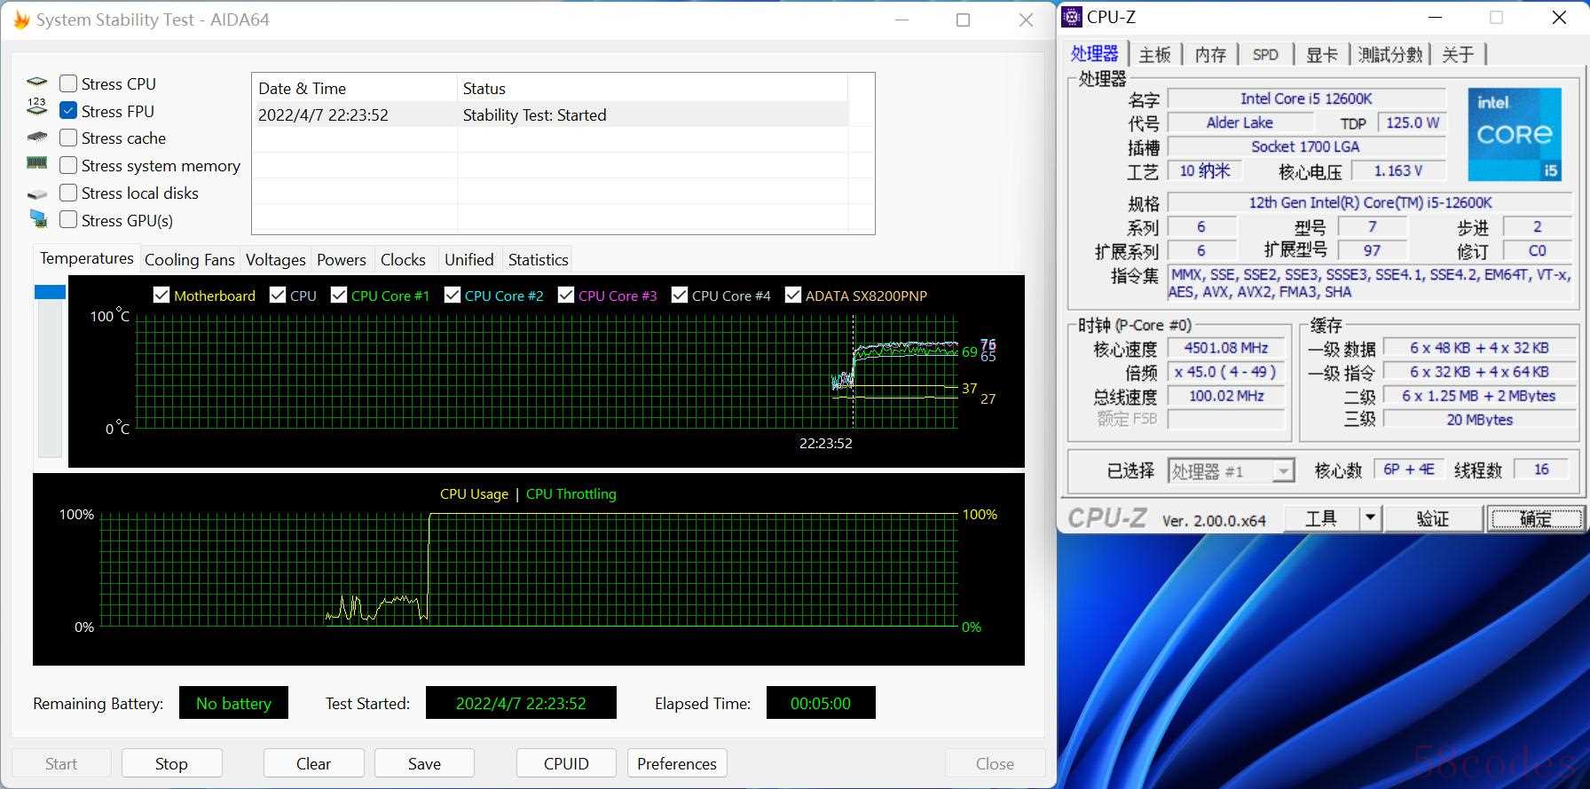The height and width of the screenshot is (789, 1590).
Task: Uncheck the Stress FPU checkbox
Action: [68, 111]
